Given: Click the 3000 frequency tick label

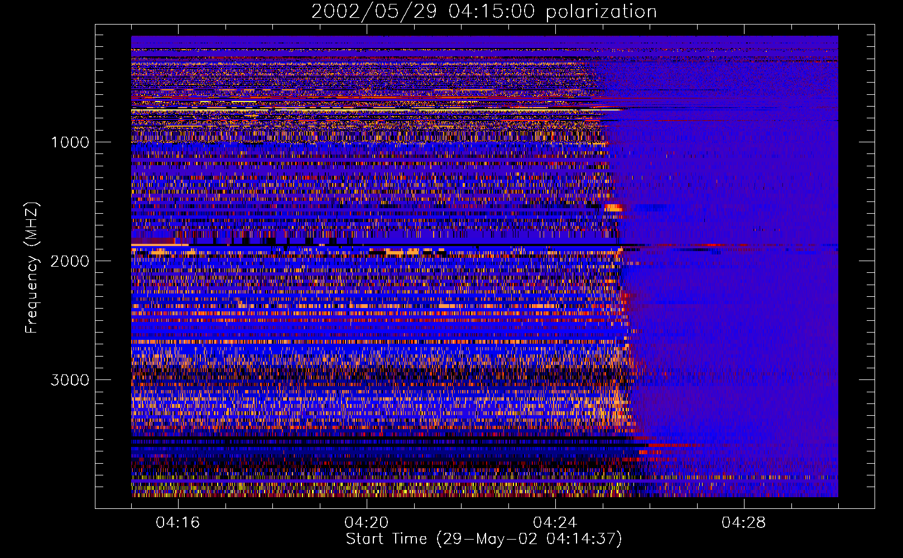Looking at the screenshot, I should [70, 380].
